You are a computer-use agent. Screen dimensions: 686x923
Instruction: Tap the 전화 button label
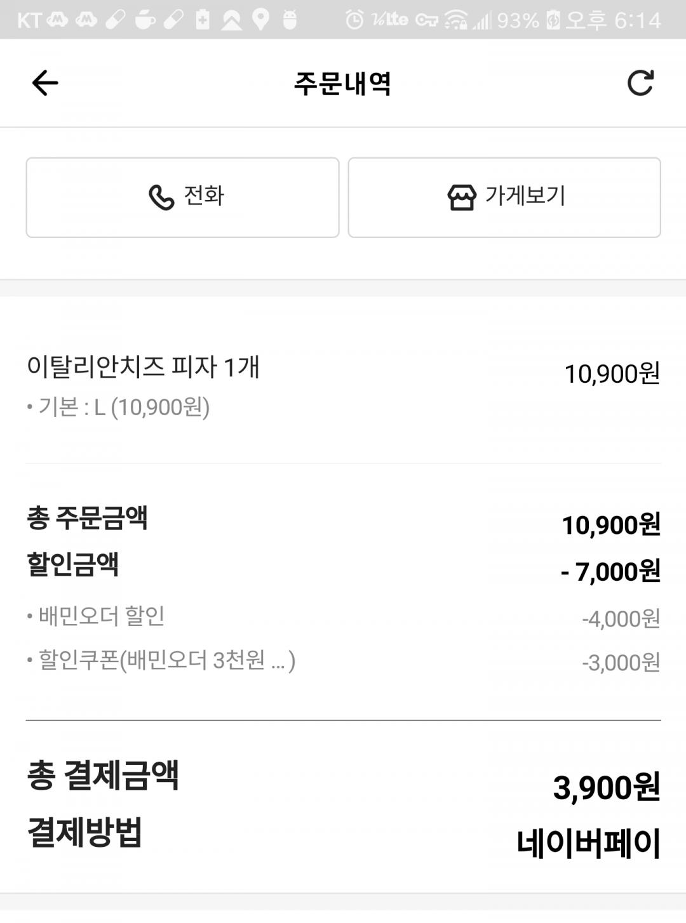(204, 196)
